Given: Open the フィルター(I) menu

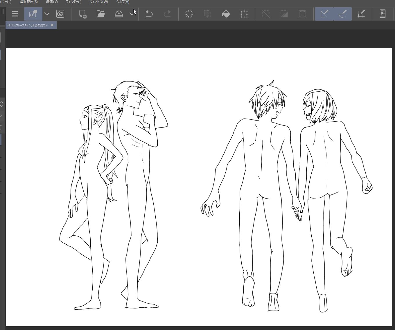Looking at the screenshot, I should (73, 2).
